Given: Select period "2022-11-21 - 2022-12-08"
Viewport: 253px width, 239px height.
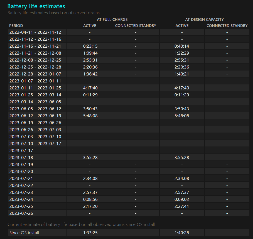Looking at the screenshot, I should [x=35, y=53].
